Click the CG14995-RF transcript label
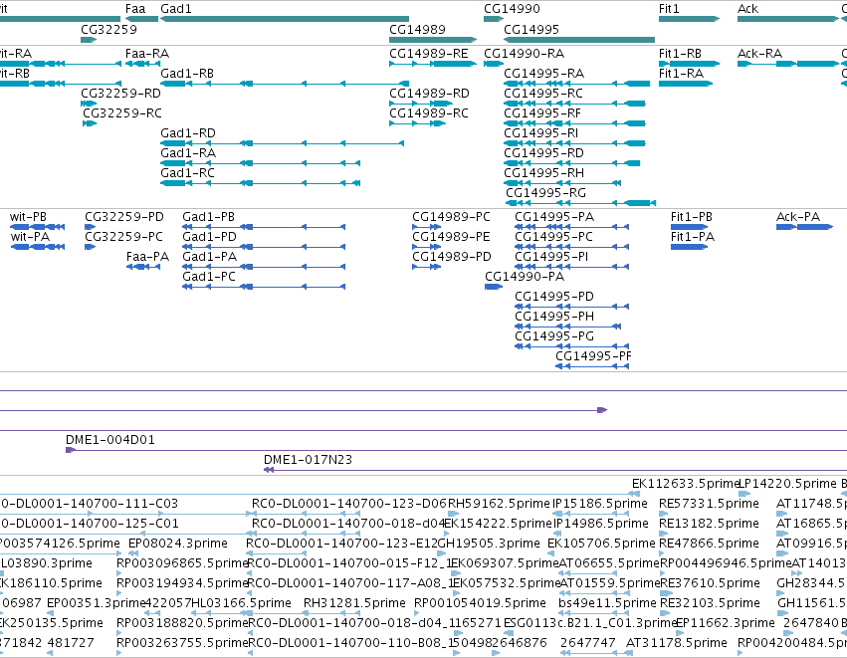 (542, 113)
